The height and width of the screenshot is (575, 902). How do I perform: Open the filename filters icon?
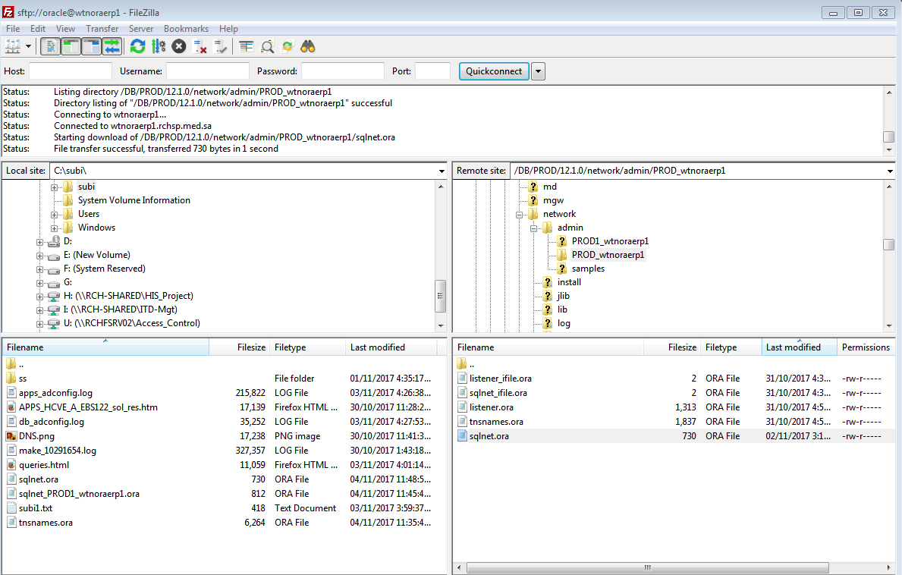click(x=246, y=46)
